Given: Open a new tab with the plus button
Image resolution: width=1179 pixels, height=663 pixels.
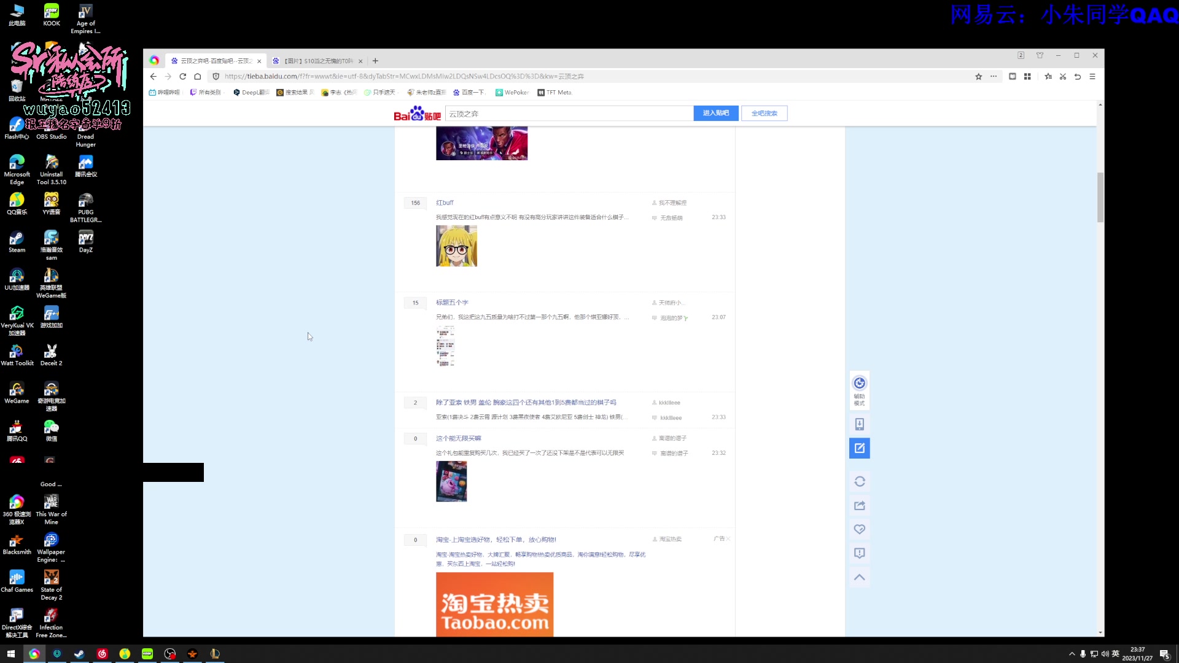Looking at the screenshot, I should (375, 61).
